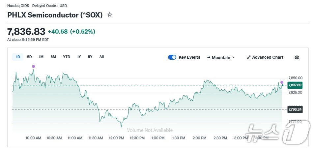Click the Advanced Chart expand arrows icon
The width and height of the screenshot is (315, 149).
(x=249, y=57)
